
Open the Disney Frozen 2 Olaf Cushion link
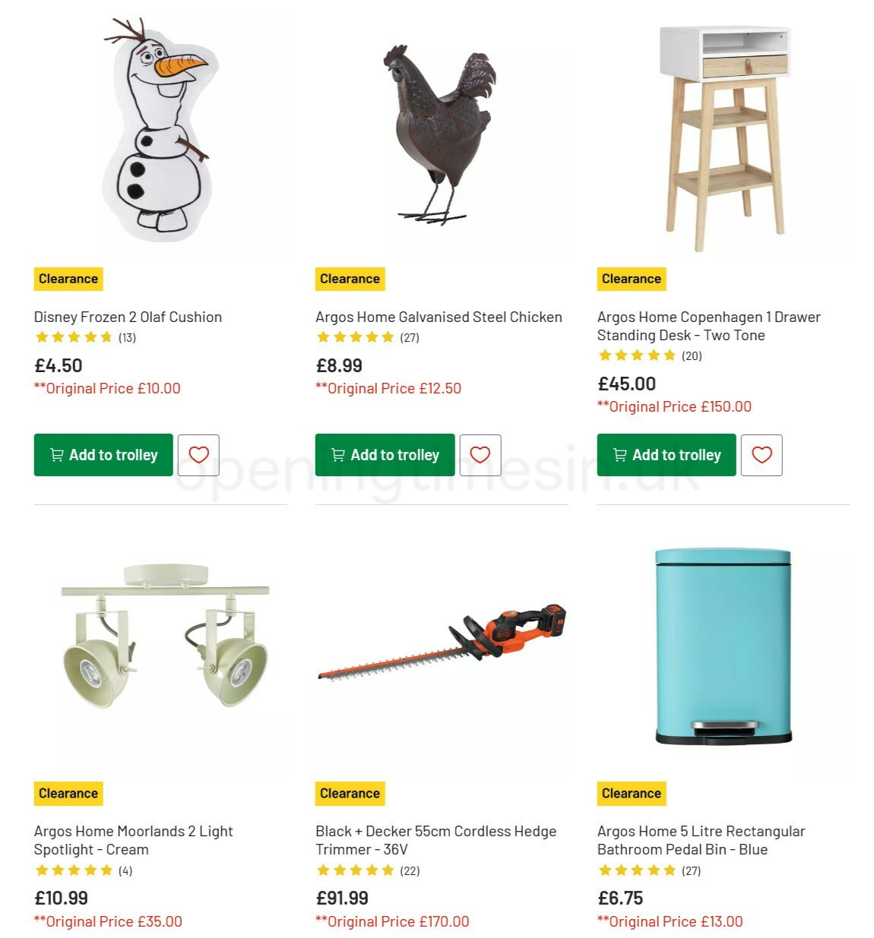(x=128, y=317)
